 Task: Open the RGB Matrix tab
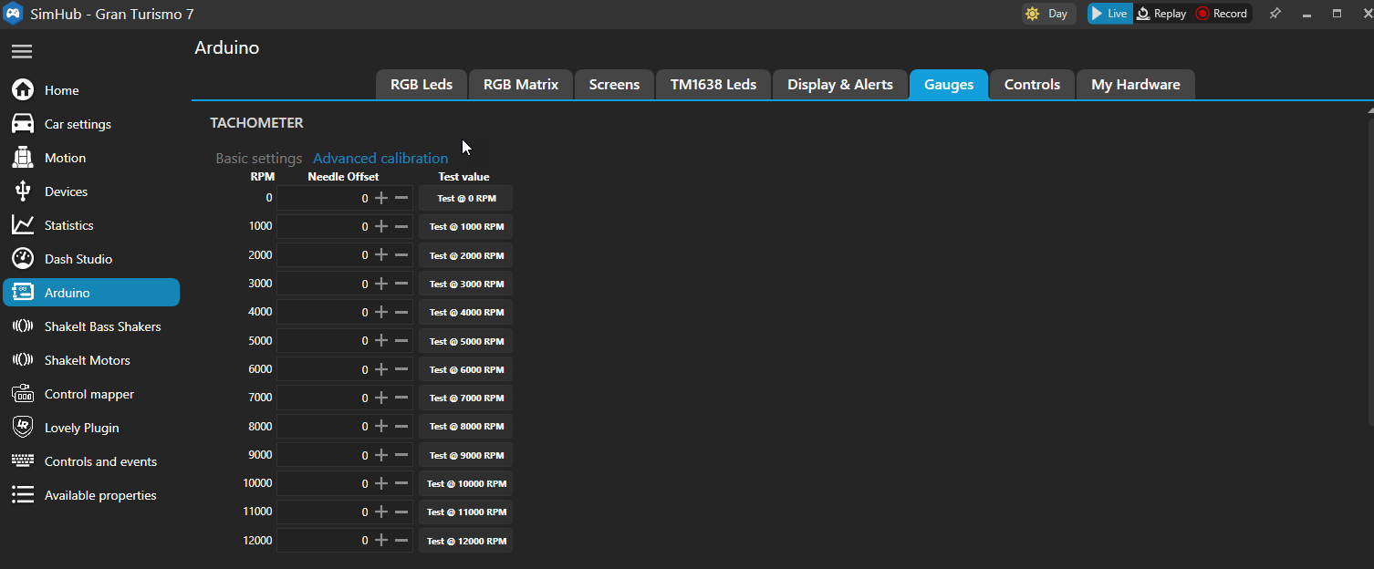coord(521,84)
